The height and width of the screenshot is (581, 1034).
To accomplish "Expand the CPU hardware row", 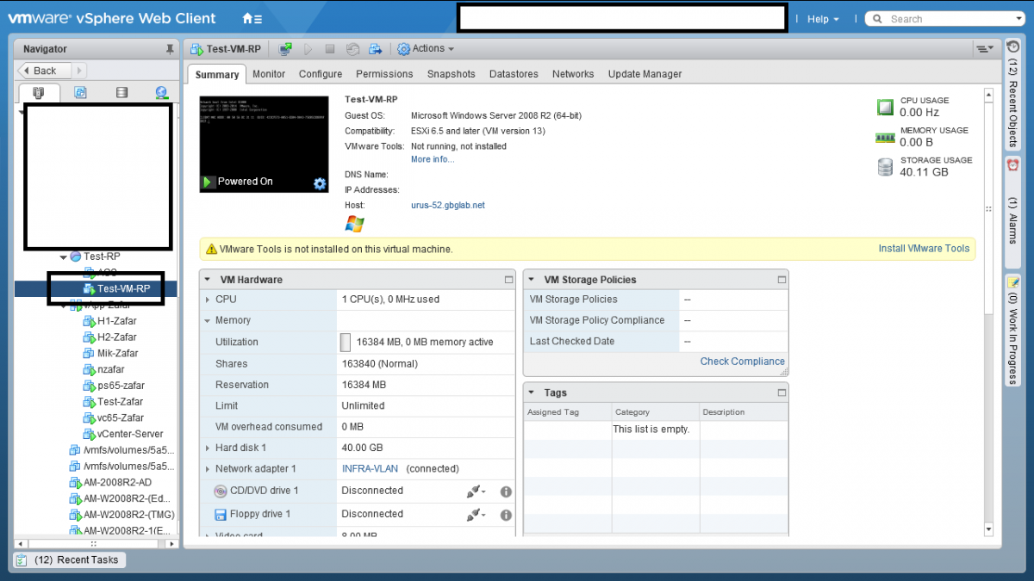I will click(x=208, y=300).
